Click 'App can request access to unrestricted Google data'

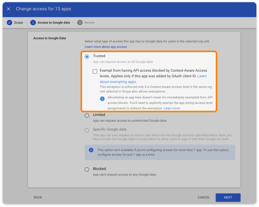[x=129, y=120]
